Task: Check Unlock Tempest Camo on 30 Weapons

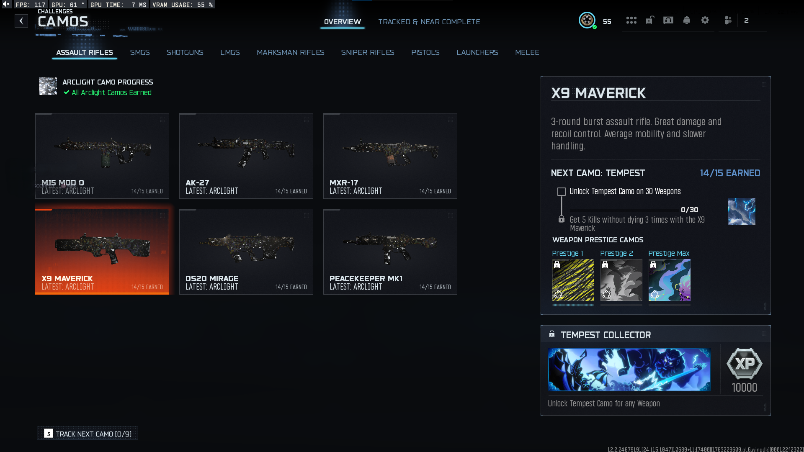Action: (561, 192)
